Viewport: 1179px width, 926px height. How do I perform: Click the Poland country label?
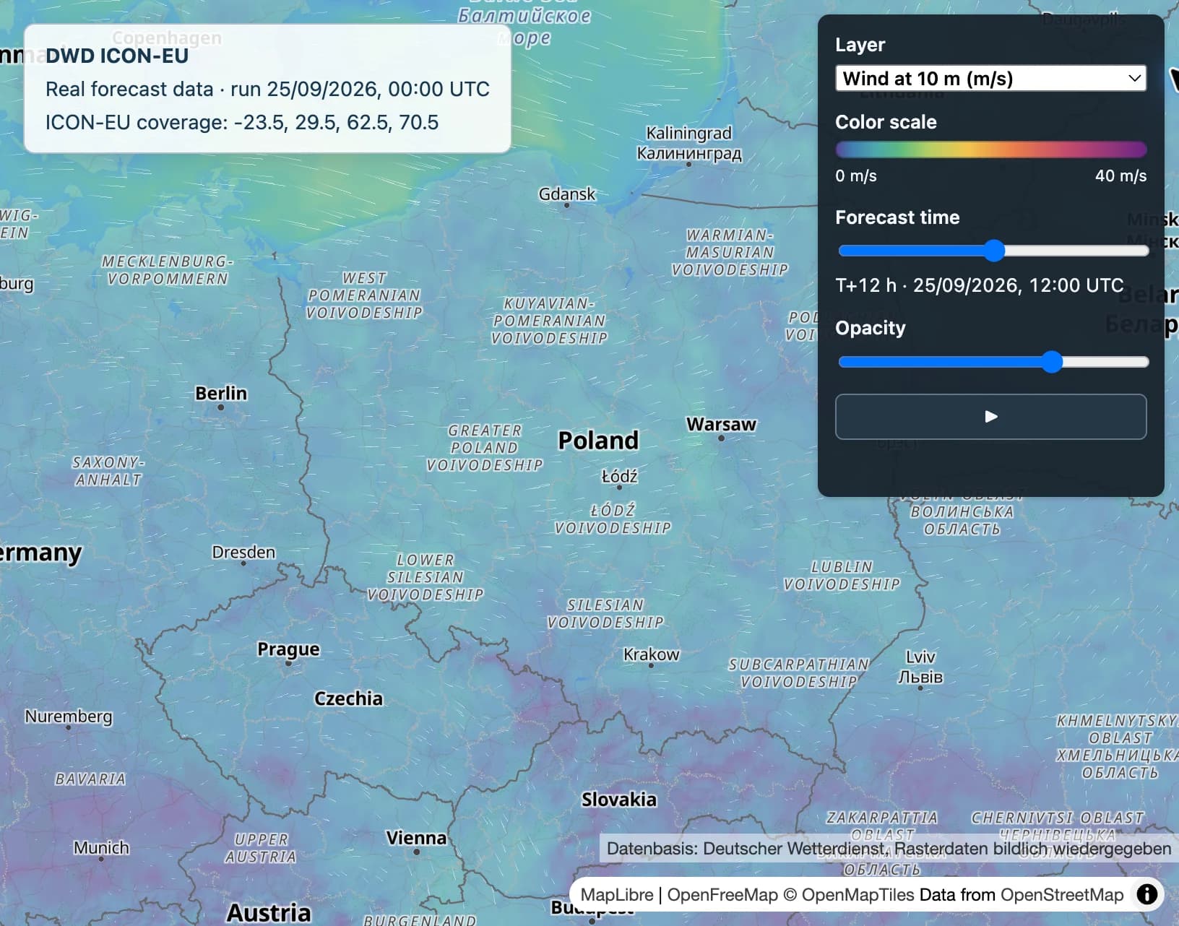click(x=598, y=440)
